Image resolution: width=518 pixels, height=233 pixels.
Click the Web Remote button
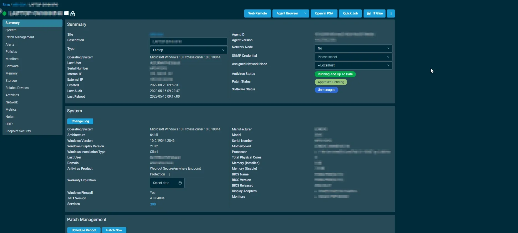pyautogui.click(x=257, y=13)
